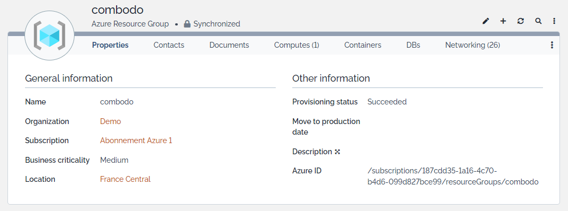568x211 pixels.
Task: Open the Documents tab
Action: 229,45
